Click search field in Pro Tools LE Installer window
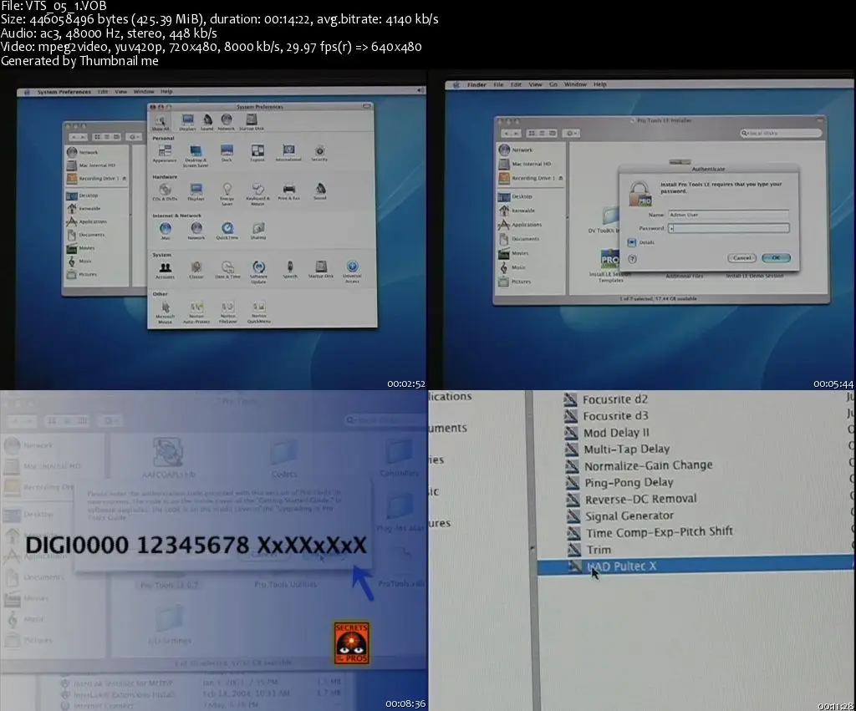 tap(780, 133)
